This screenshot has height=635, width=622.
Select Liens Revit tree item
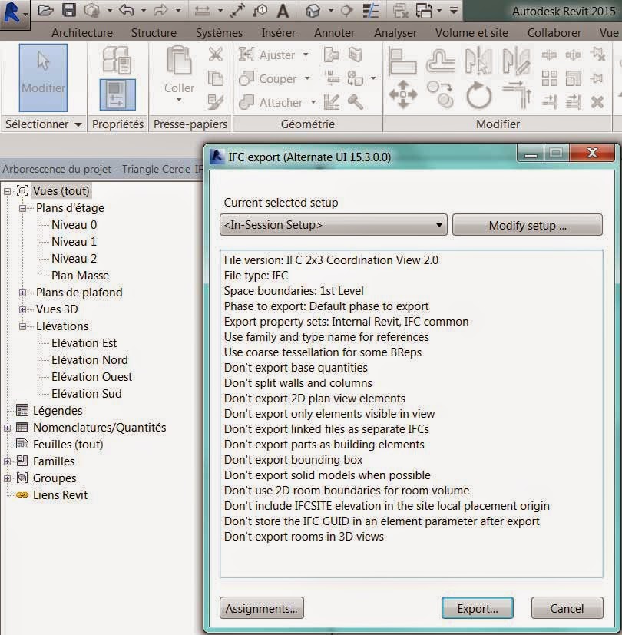(60, 495)
